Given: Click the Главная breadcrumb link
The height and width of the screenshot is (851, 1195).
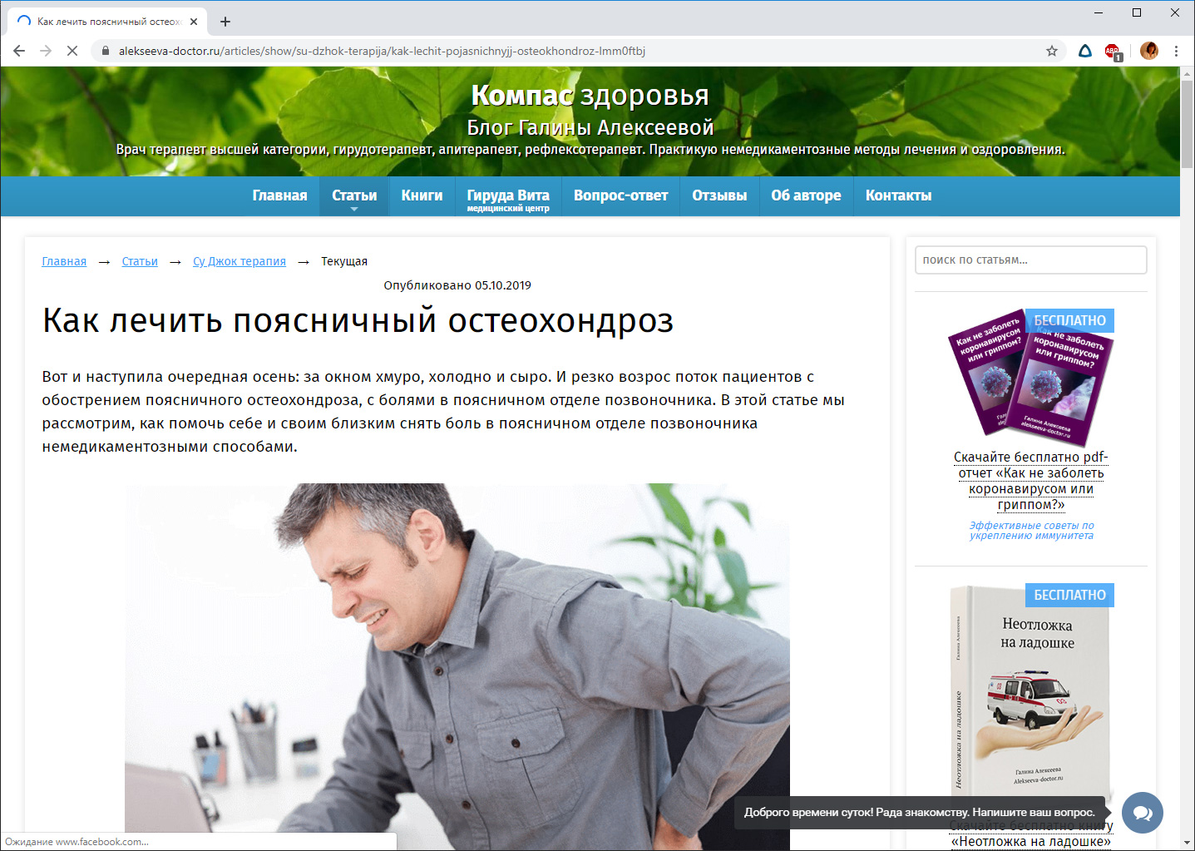Looking at the screenshot, I should [64, 261].
